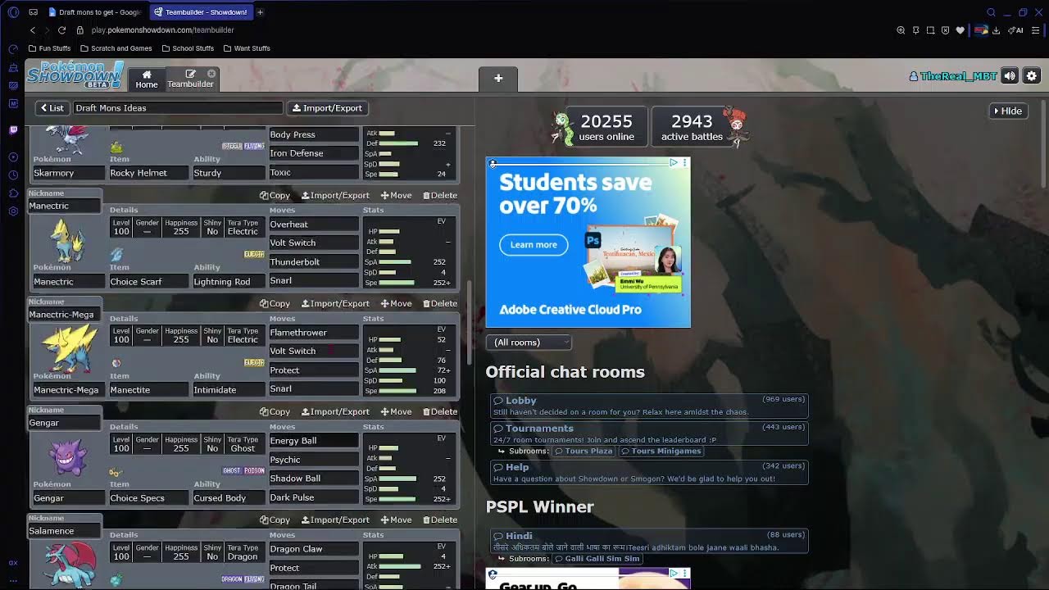This screenshot has width=1049, height=590.
Task: Click the browser tab search magnifier icon
Action: pos(991,12)
